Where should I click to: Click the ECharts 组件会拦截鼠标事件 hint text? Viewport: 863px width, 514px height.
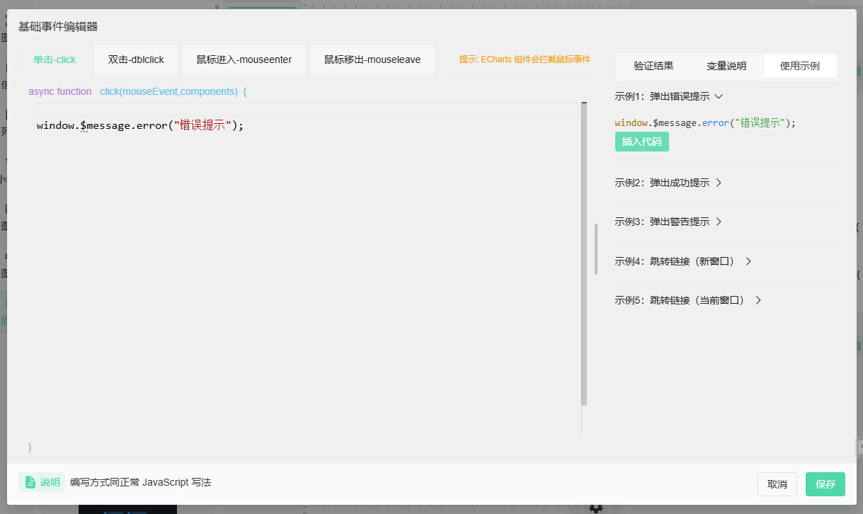(x=525, y=59)
